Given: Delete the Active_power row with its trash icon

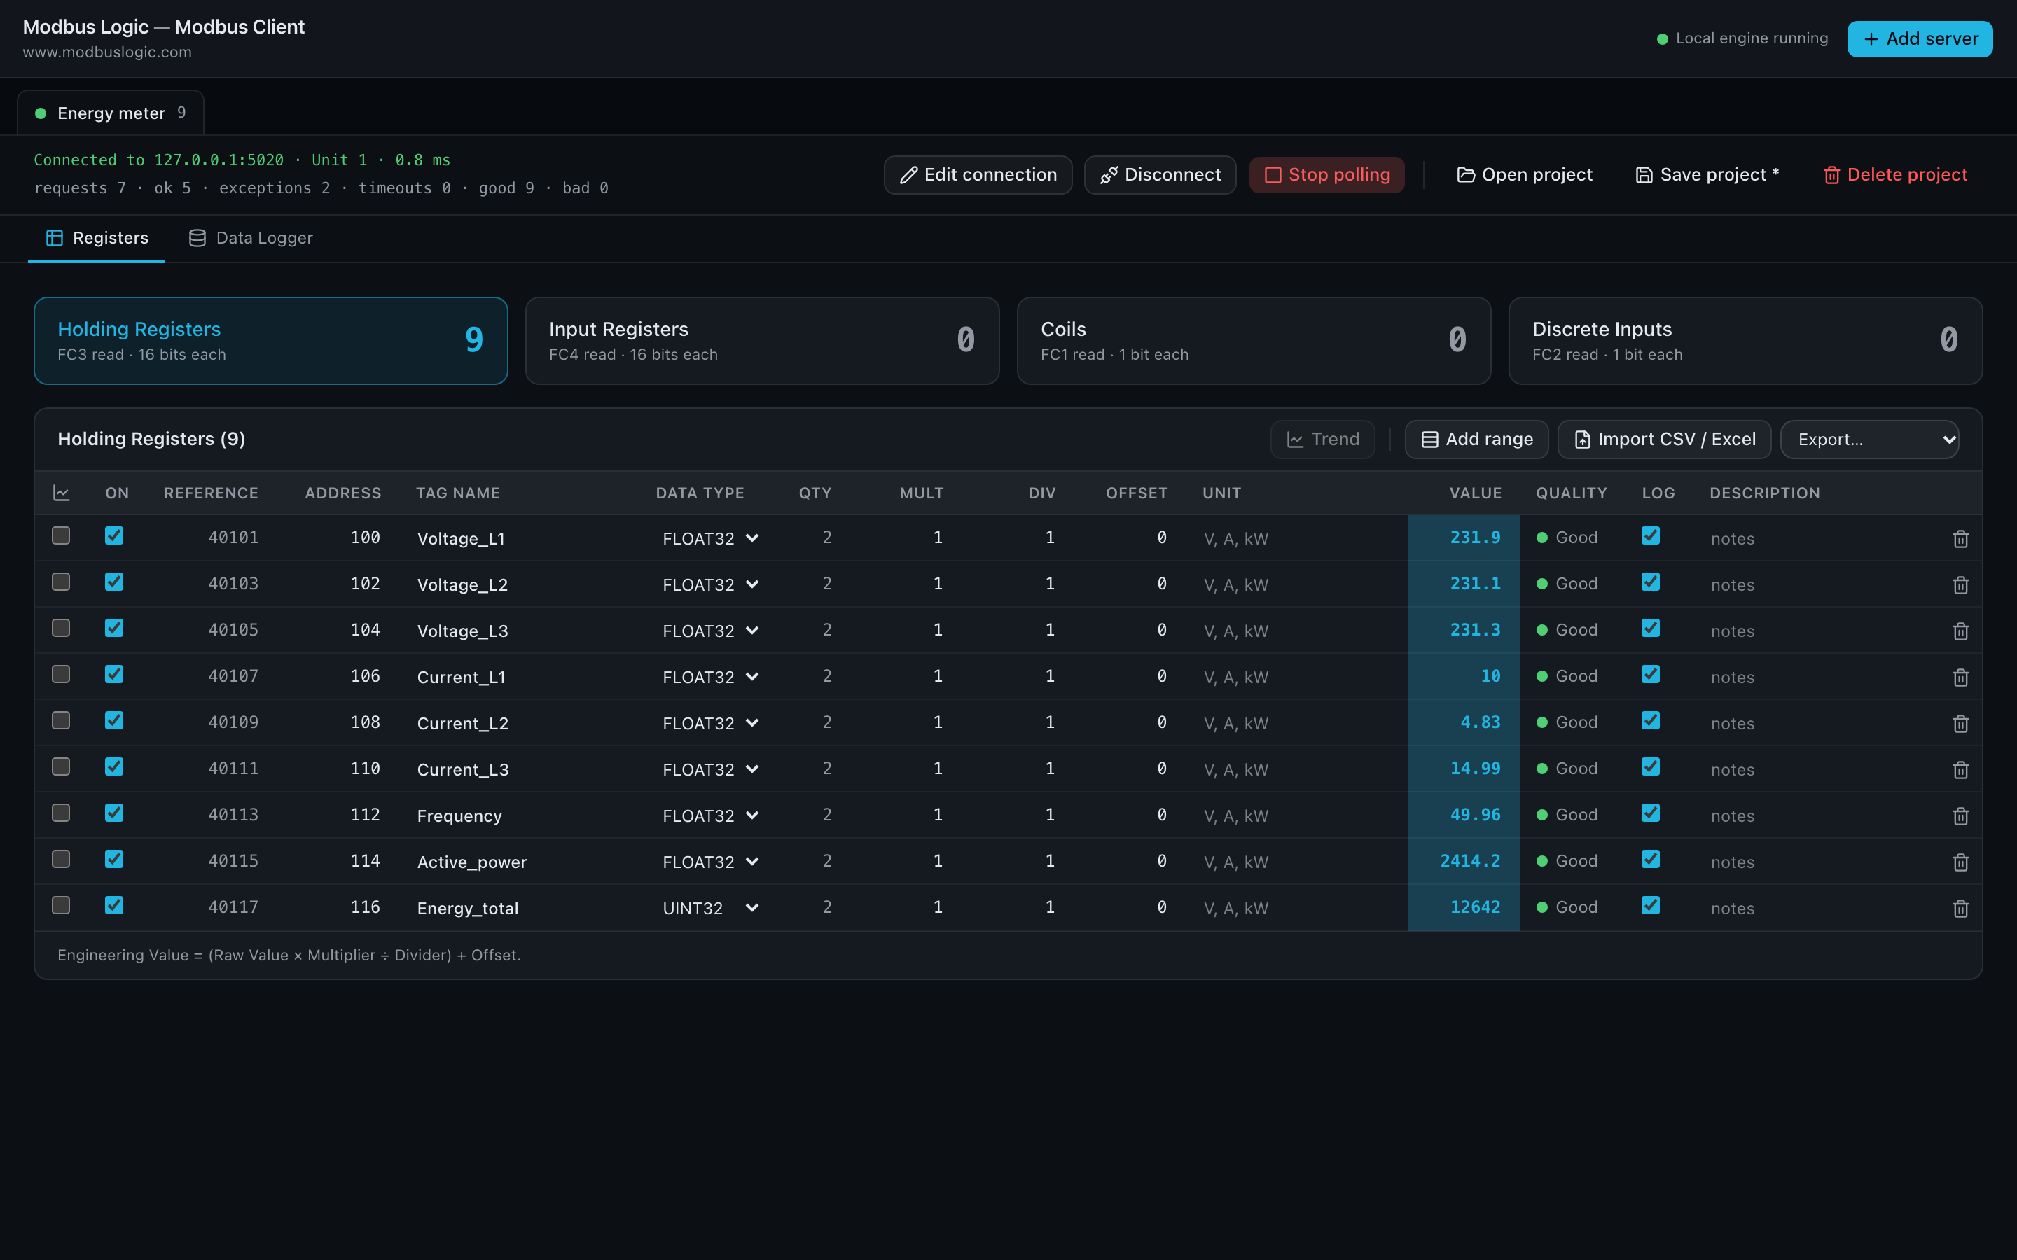Looking at the screenshot, I should click(1960, 862).
